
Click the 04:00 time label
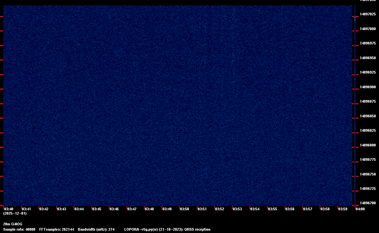360,209
